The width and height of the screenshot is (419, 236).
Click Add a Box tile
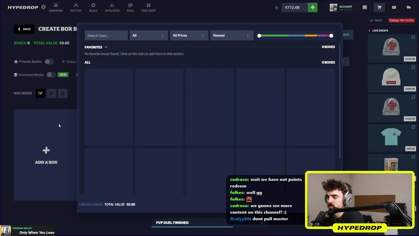45,155
